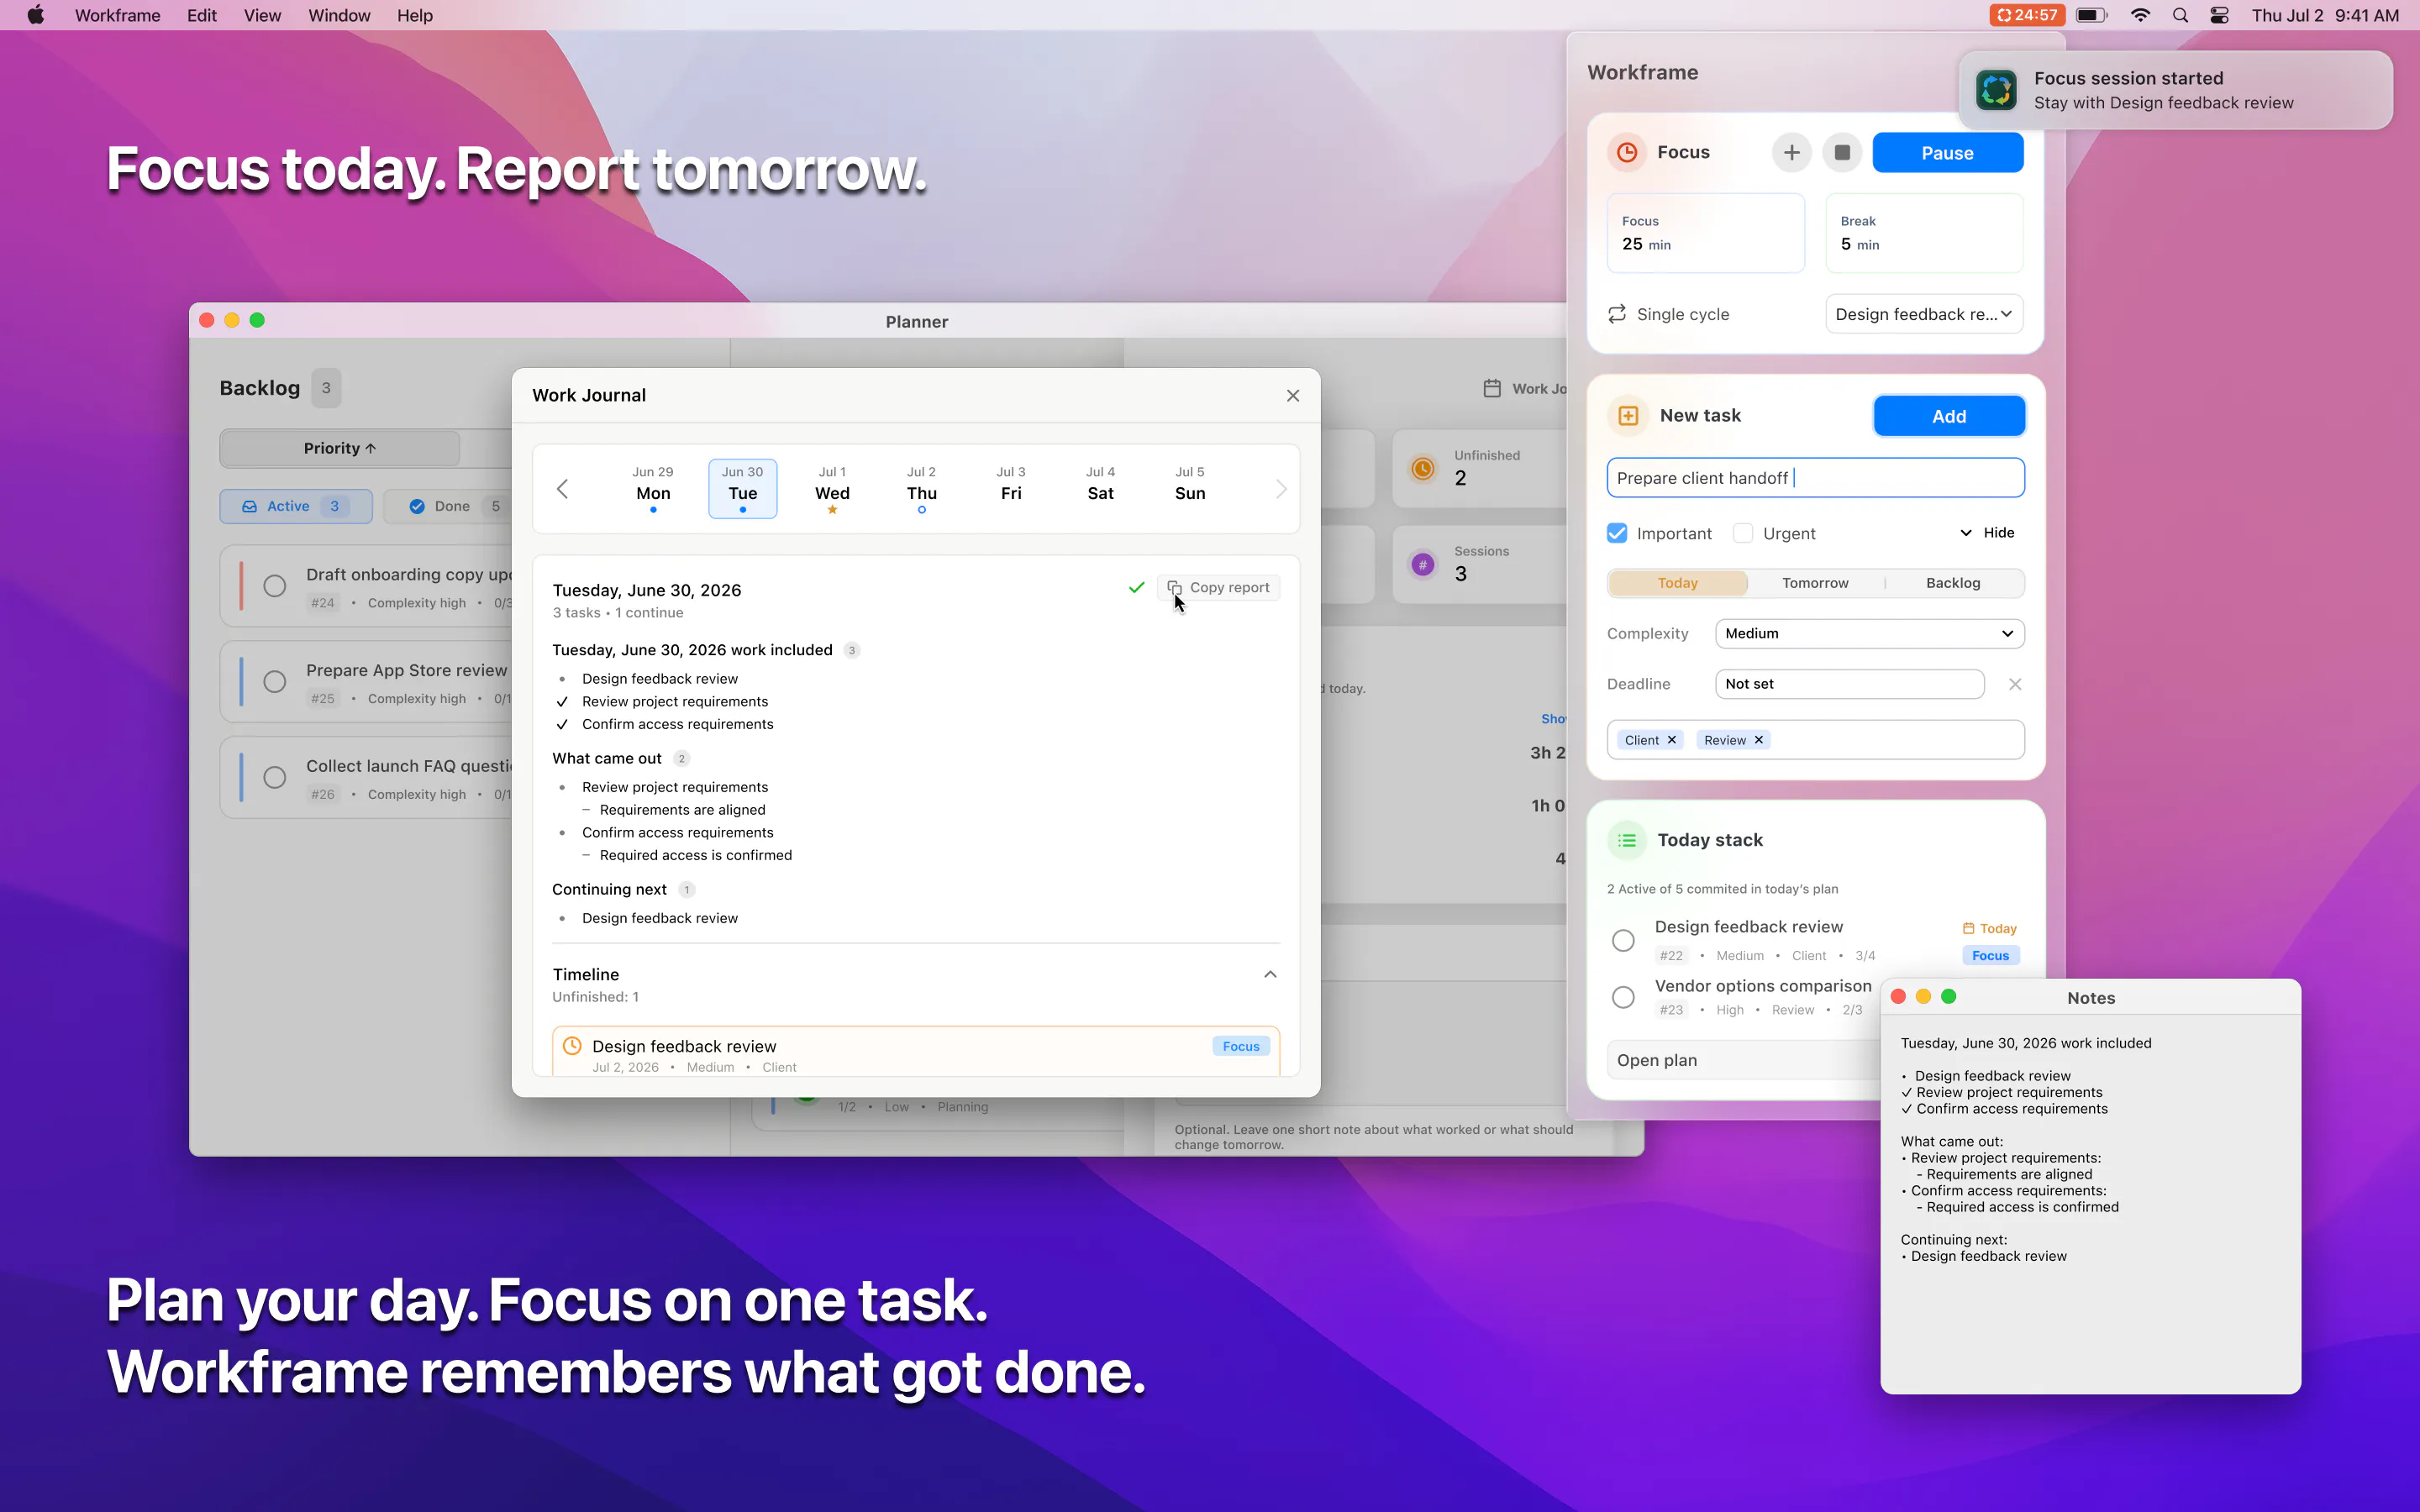This screenshot has height=1512, width=2420.
Task: Open the Edit menu
Action: click(x=201, y=15)
